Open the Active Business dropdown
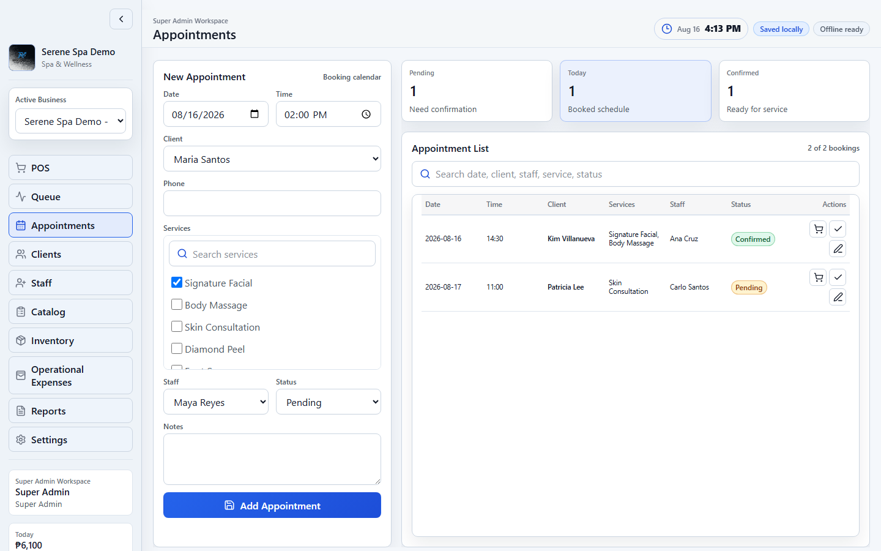Screen dimensions: 881x551 click(70, 121)
